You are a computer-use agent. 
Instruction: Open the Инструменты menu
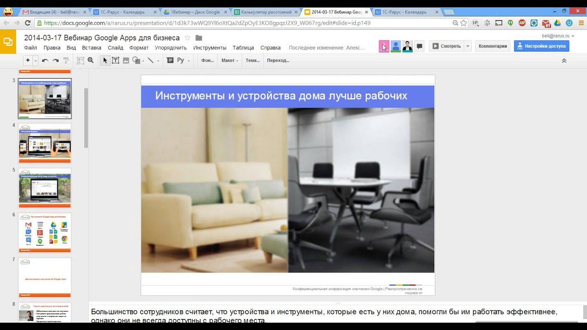tap(210, 48)
